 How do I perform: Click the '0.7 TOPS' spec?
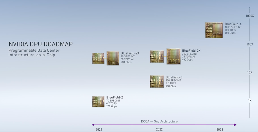click(x=111, y=103)
